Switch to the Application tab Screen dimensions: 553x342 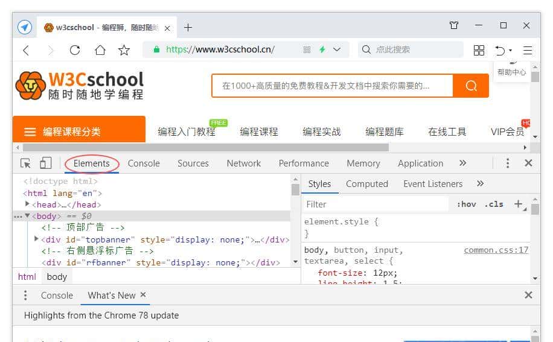(x=420, y=163)
